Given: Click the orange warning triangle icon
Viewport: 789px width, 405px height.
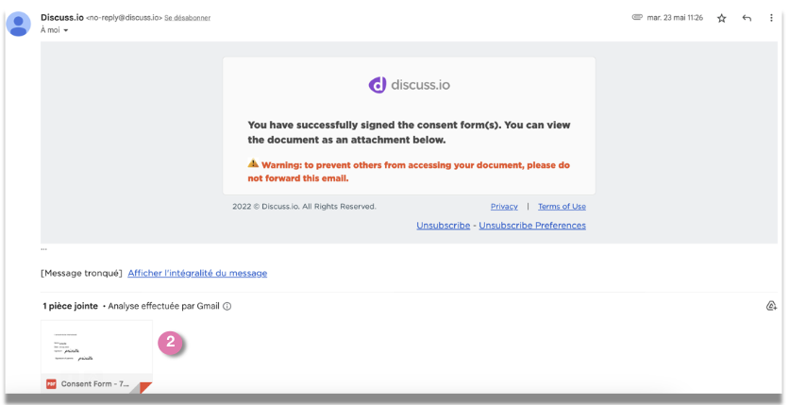Looking at the screenshot, I should click(253, 163).
